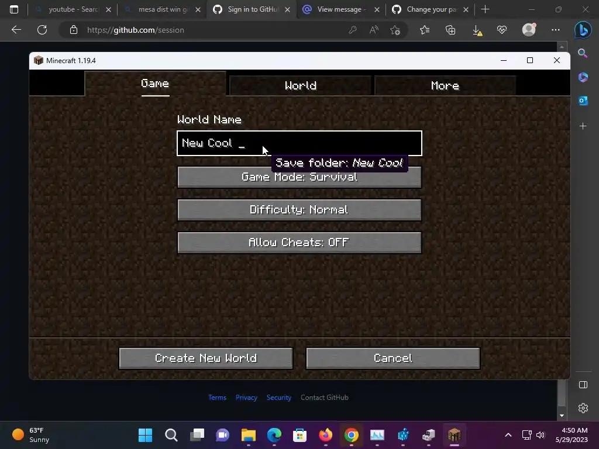Screen dimensions: 599x449
Task: Click the Security link on GitHub page
Action: coord(279,398)
